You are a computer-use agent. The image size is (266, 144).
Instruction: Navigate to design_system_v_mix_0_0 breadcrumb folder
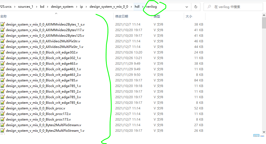click(x=109, y=7)
